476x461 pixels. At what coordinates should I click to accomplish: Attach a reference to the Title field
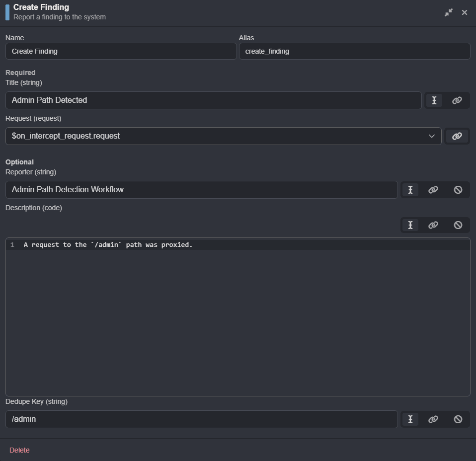(x=457, y=100)
